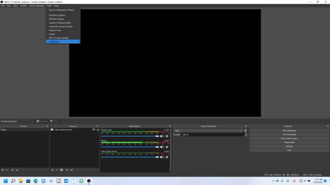Open Mic/Aux audio settings gear icon

pyautogui.click(x=167, y=147)
